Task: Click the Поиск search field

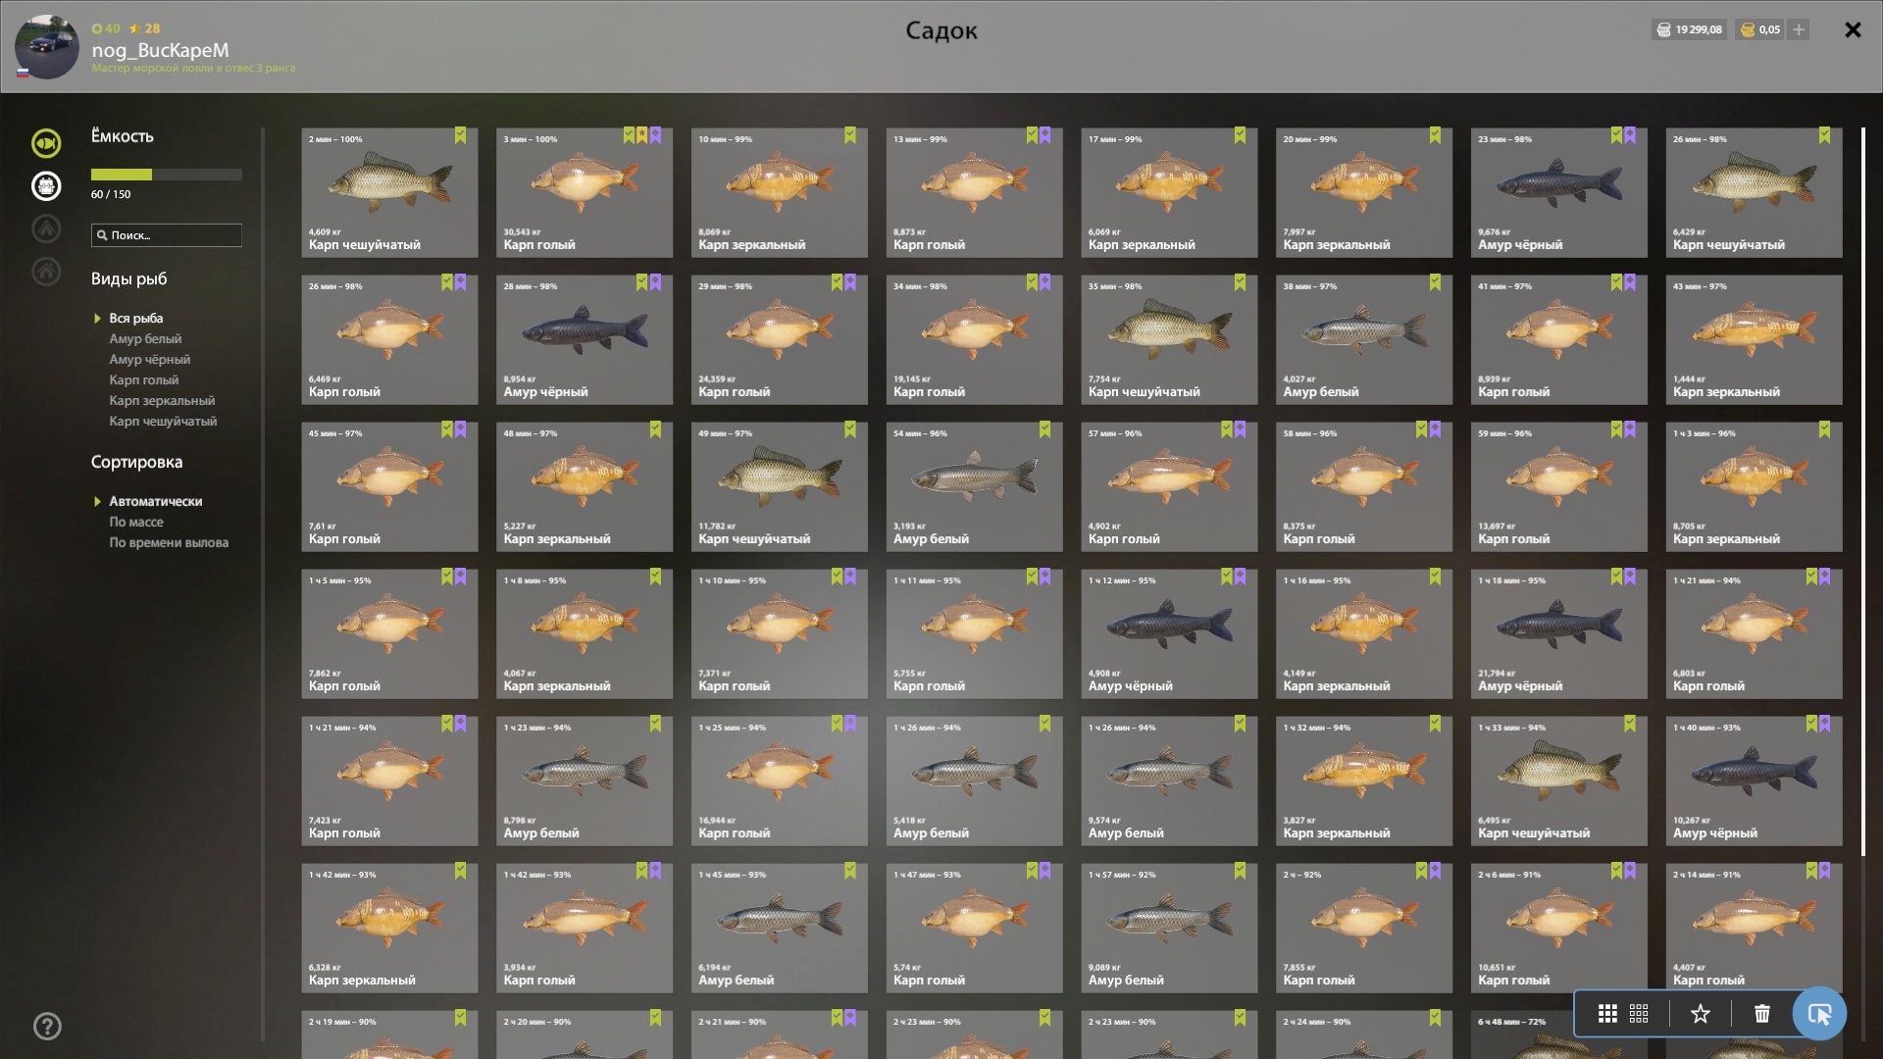Action: tap(167, 235)
